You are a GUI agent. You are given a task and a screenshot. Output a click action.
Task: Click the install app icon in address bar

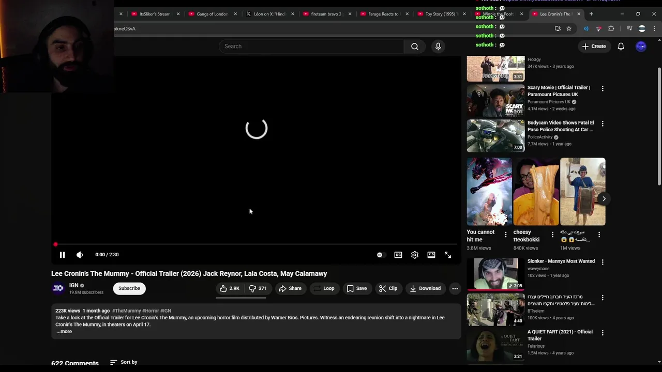pos(558,28)
